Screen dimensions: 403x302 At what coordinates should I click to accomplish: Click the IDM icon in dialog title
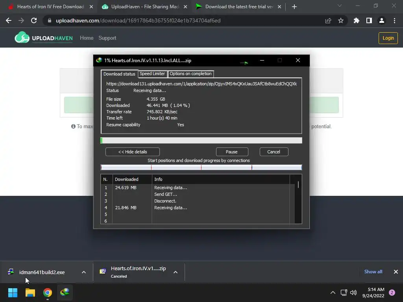coord(99,60)
